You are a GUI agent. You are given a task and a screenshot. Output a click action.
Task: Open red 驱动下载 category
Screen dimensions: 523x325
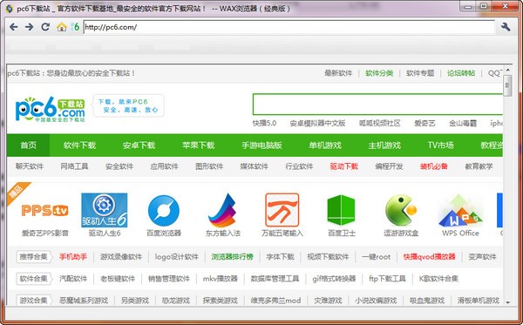[344, 166]
